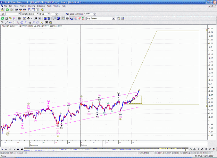The width and height of the screenshot is (217, 158).
Task: Open the small arrow beside black circle icon
Action: (x=31, y=18)
